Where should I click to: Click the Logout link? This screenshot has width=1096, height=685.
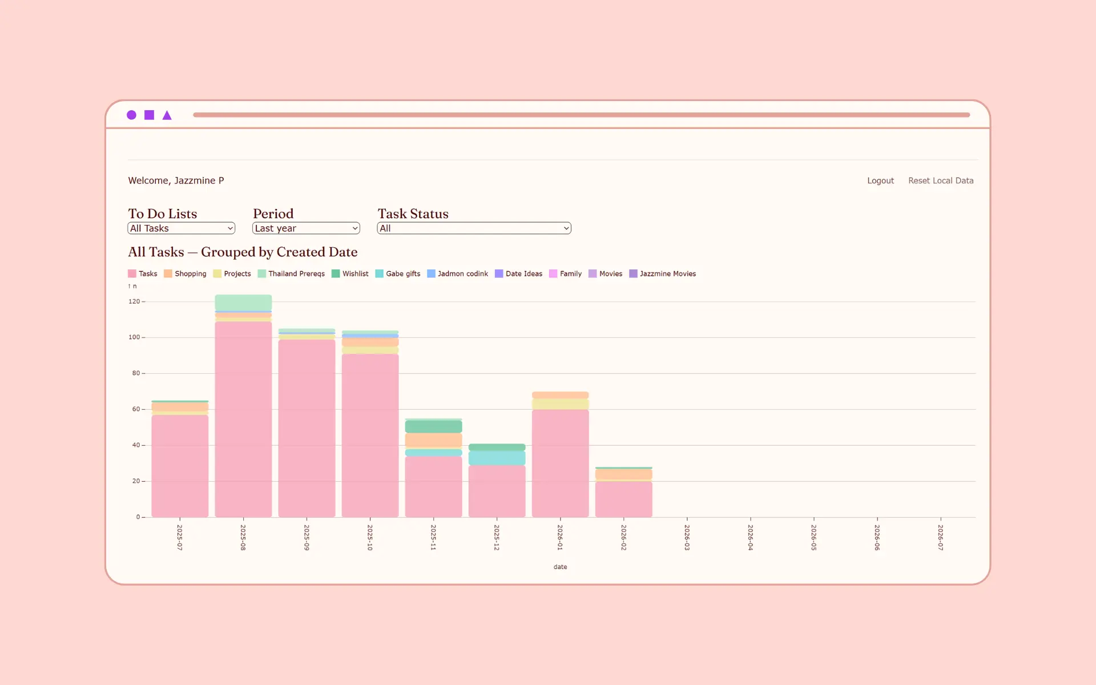pos(880,180)
